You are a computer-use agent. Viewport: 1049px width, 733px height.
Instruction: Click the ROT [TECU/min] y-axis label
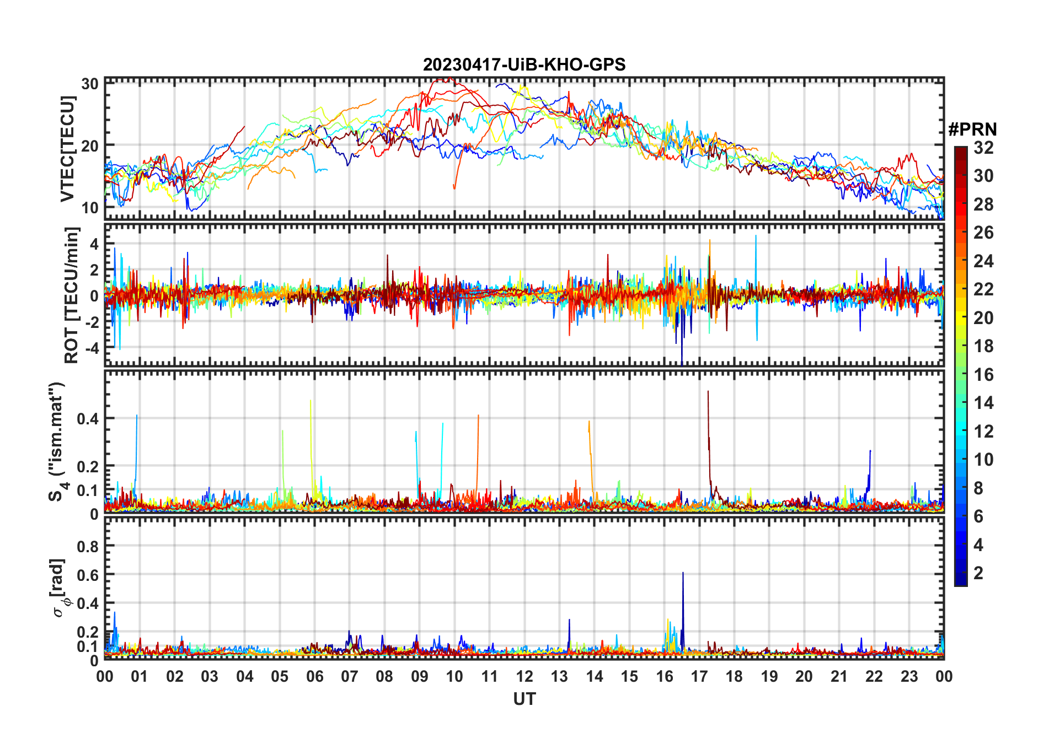(x=72, y=295)
